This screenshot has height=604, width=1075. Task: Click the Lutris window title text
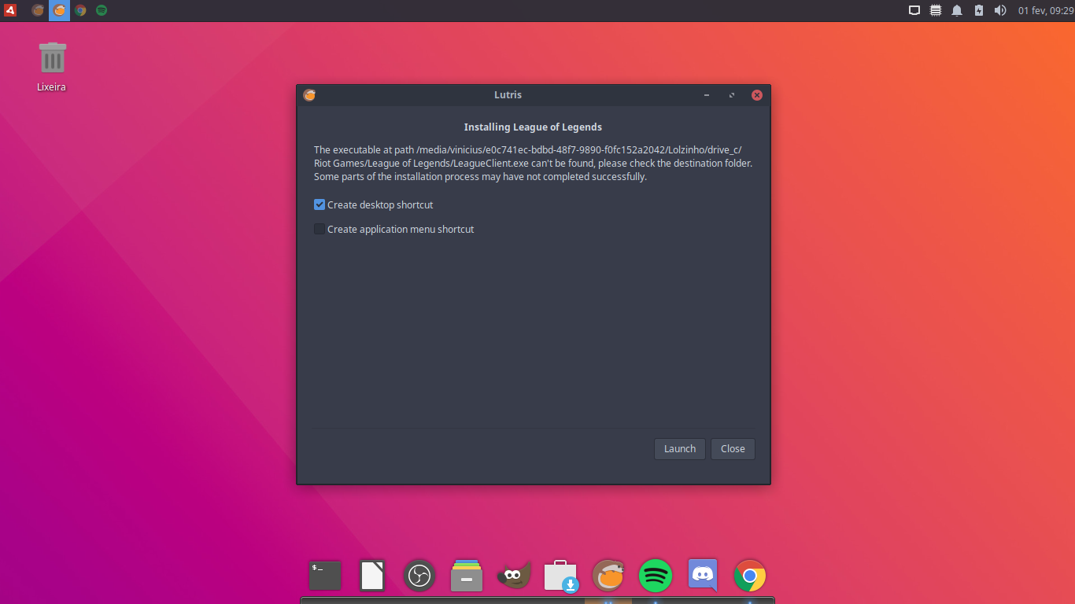point(508,95)
